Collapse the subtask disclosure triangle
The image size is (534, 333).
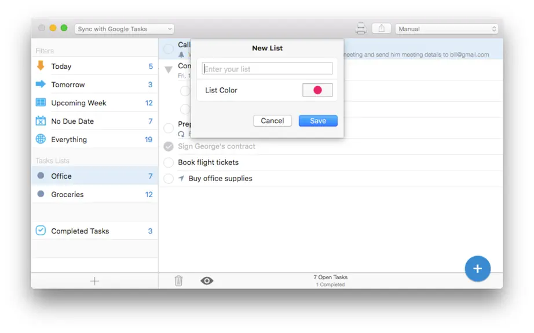pos(168,69)
